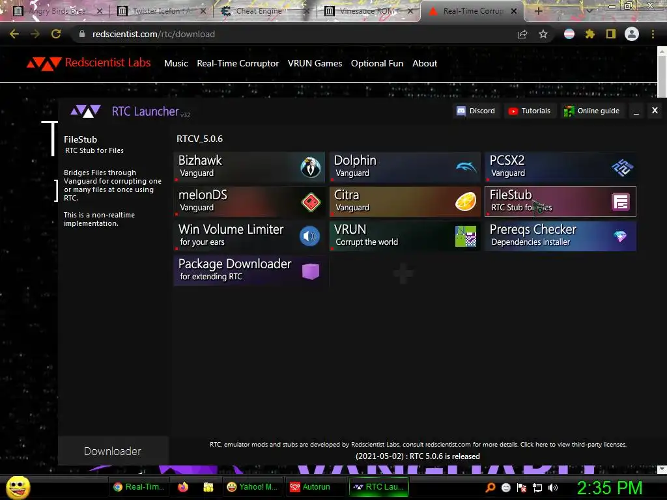Open the browser profile avatar
This screenshot has height=500, width=667.
coord(632,34)
